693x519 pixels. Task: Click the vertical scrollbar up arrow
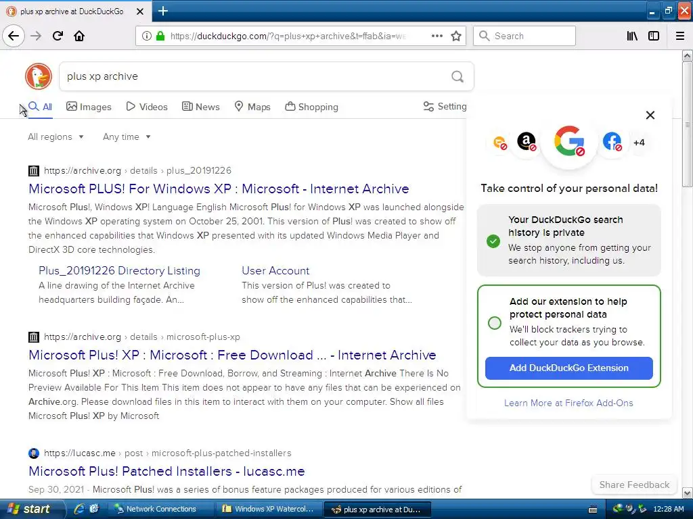(x=687, y=55)
